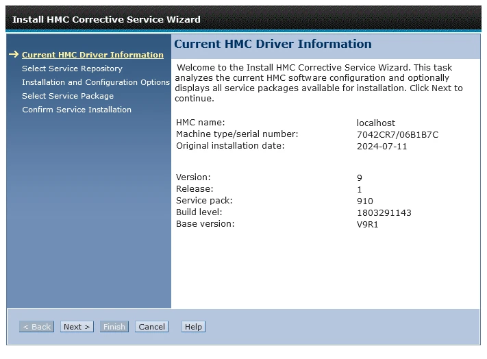Click the Install HMC Corrective Service Wizard title
This screenshot has height=359, width=487.
(x=107, y=19)
